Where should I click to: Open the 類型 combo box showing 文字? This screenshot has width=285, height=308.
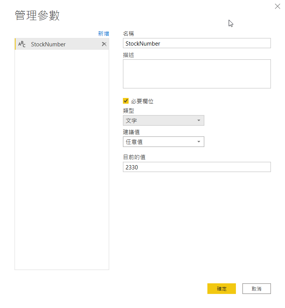163,121
